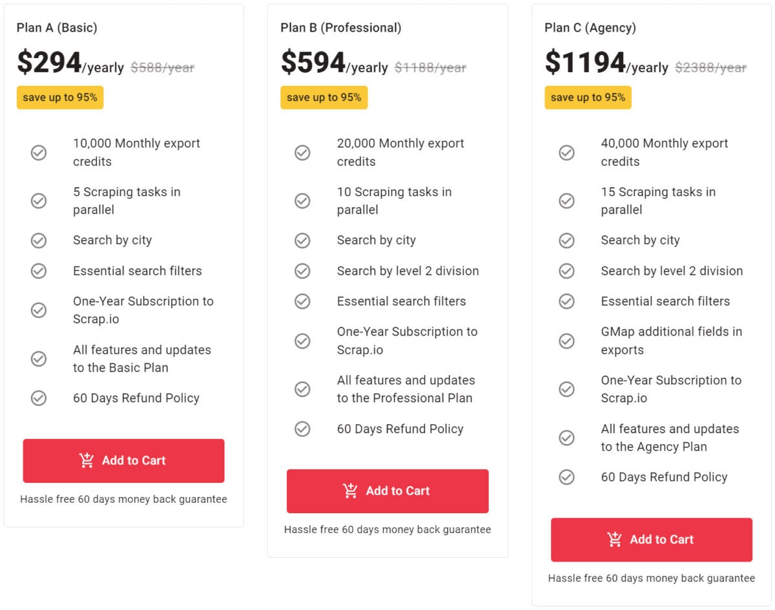Click the cart icon on Plan B's button
The width and height of the screenshot is (775, 610).
click(x=350, y=491)
